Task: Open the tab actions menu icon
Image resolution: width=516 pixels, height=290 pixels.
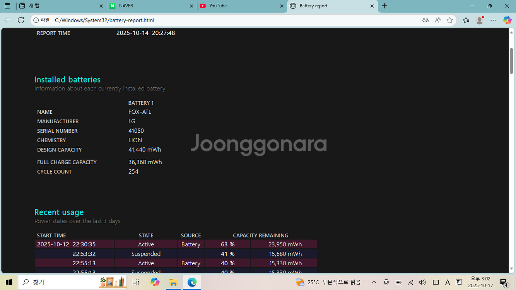Action: tap(7, 6)
